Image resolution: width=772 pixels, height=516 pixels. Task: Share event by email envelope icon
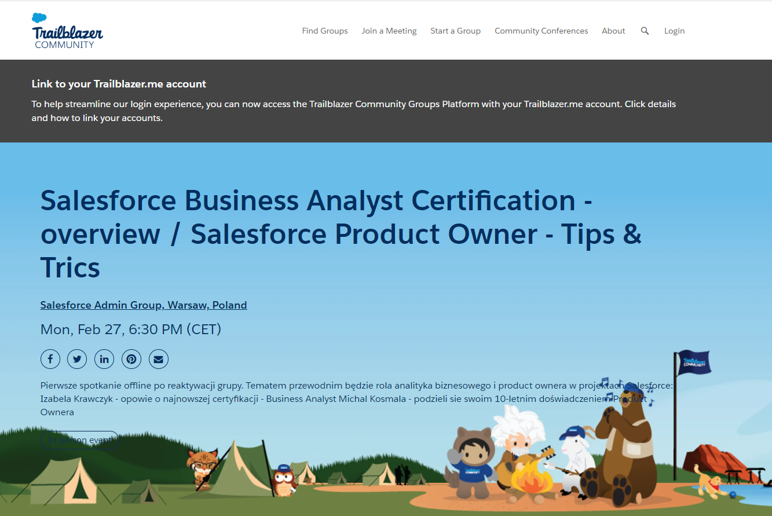(x=159, y=359)
